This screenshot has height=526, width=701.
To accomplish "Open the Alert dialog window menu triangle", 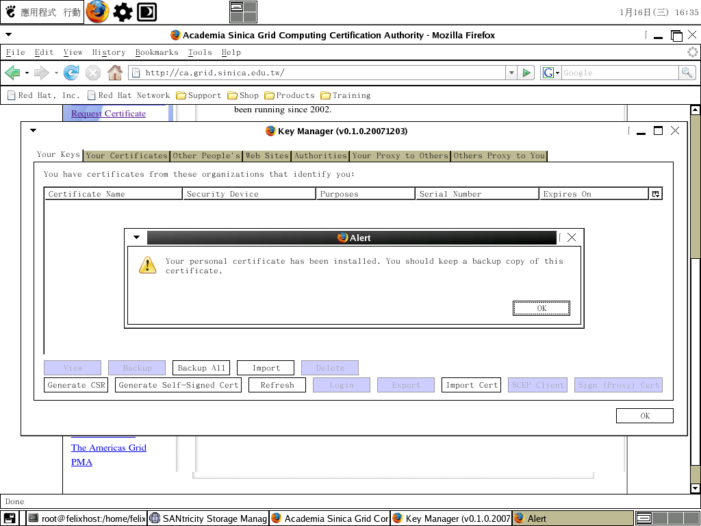I will point(137,238).
